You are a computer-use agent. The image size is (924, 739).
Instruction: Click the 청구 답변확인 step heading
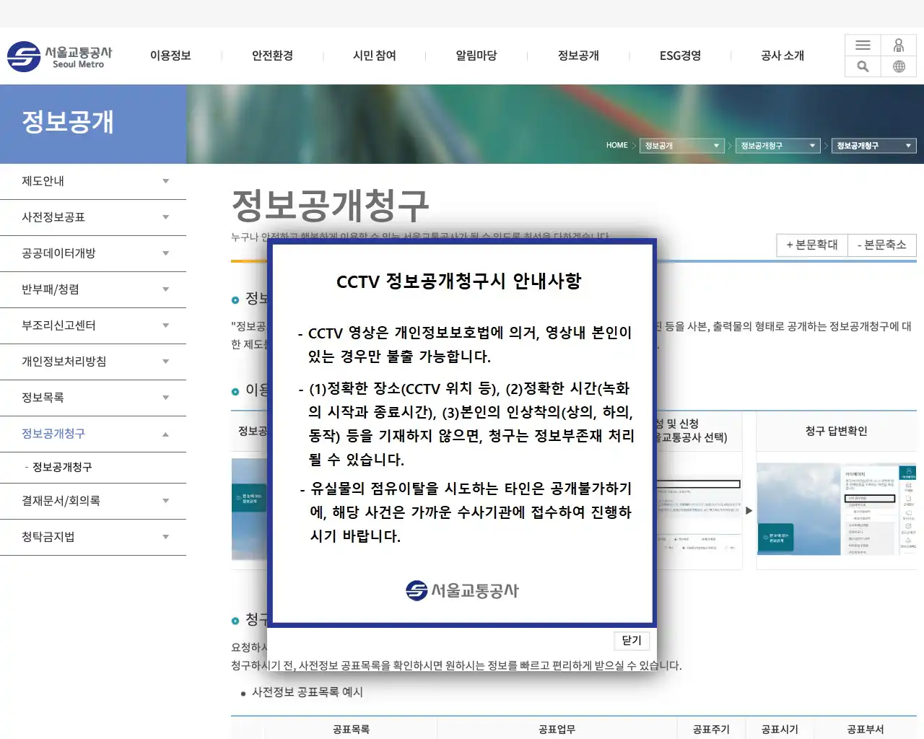click(x=837, y=431)
